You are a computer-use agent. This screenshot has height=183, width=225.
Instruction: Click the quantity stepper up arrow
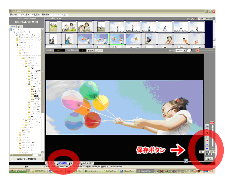tap(191, 50)
